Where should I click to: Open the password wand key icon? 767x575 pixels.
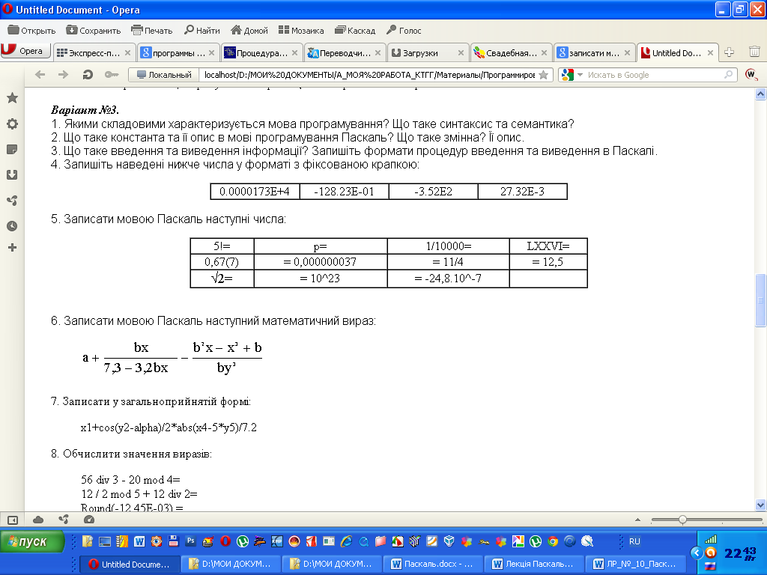[x=112, y=75]
